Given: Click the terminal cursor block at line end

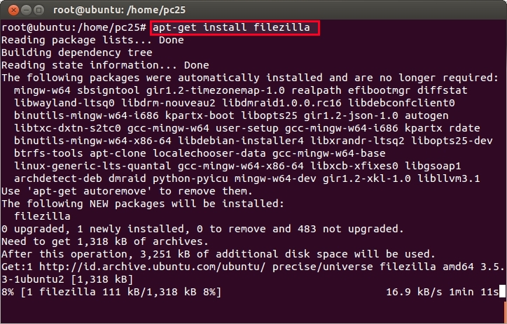Looking at the screenshot, I should click(x=501, y=292).
